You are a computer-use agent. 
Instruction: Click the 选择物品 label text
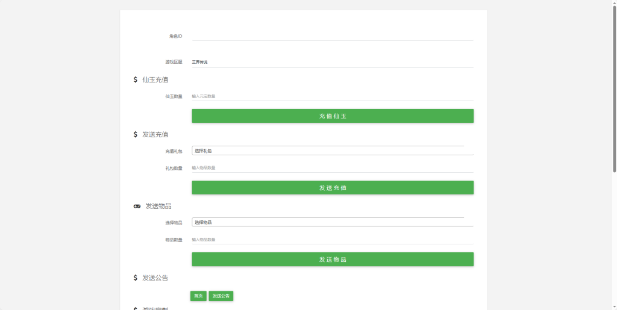click(x=174, y=223)
